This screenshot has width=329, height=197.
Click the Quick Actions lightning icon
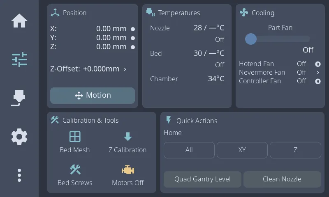coord(168,120)
